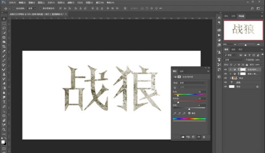This screenshot has width=265, height=153.
Task: Toggle Show Transform Controls checkbox
Action: (x=40, y=8)
